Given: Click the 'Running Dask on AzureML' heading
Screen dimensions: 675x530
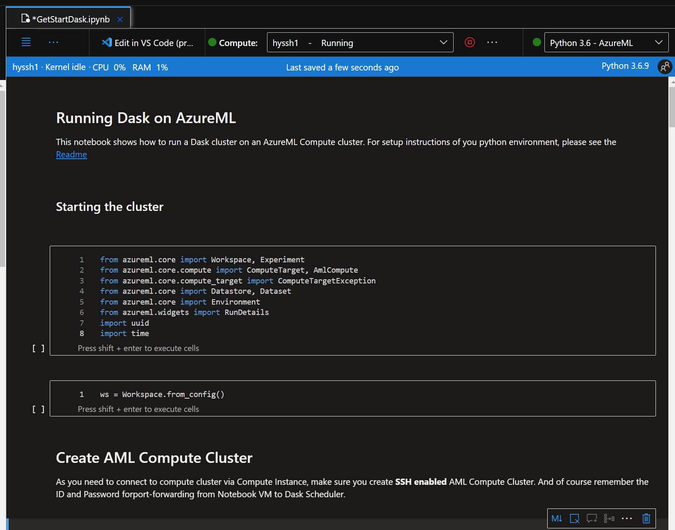Looking at the screenshot, I should click(146, 118).
